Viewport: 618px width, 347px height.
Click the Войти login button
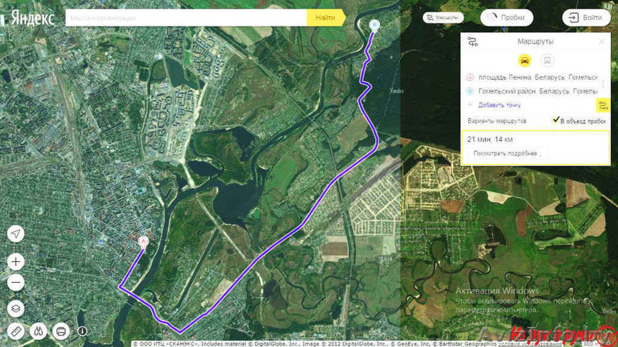click(x=585, y=17)
